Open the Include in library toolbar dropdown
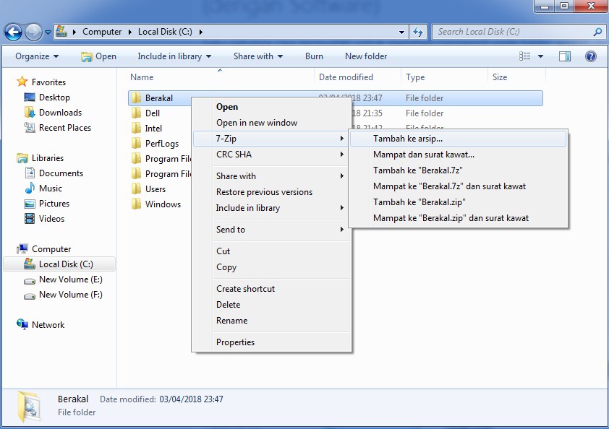This screenshot has height=429, width=609. pyautogui.click(x=174, y=56)
